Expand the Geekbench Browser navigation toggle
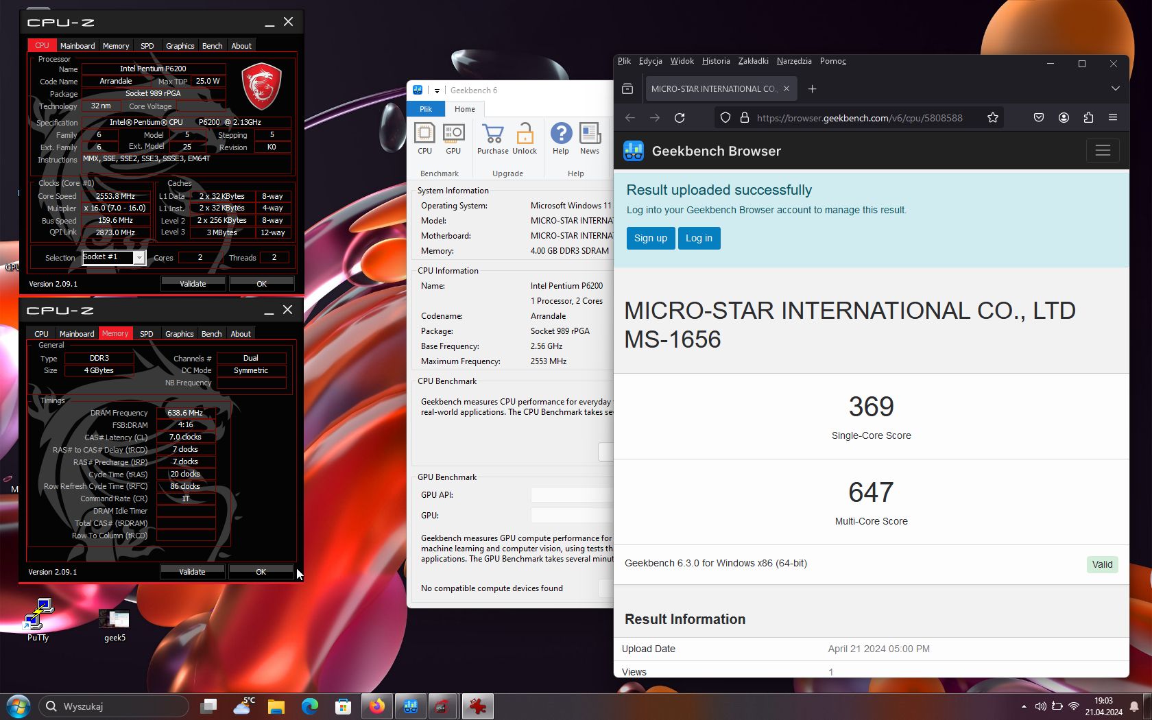Screen dimensions: 1152x720 (x=1103, y=151)
